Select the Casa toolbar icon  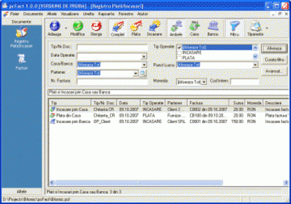click(x=195, y=26)
